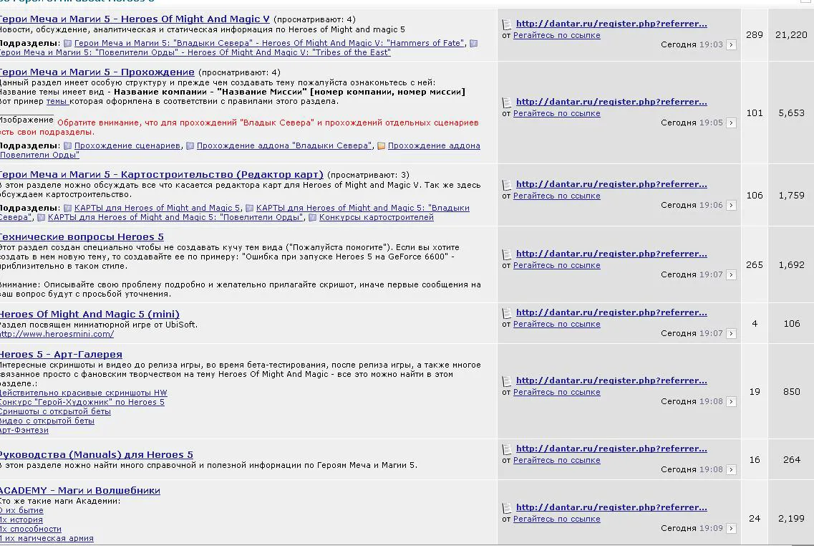Click go-to-last-post arrow at Сегодня 19:05
814x546 pixels.
pos(731,123)
